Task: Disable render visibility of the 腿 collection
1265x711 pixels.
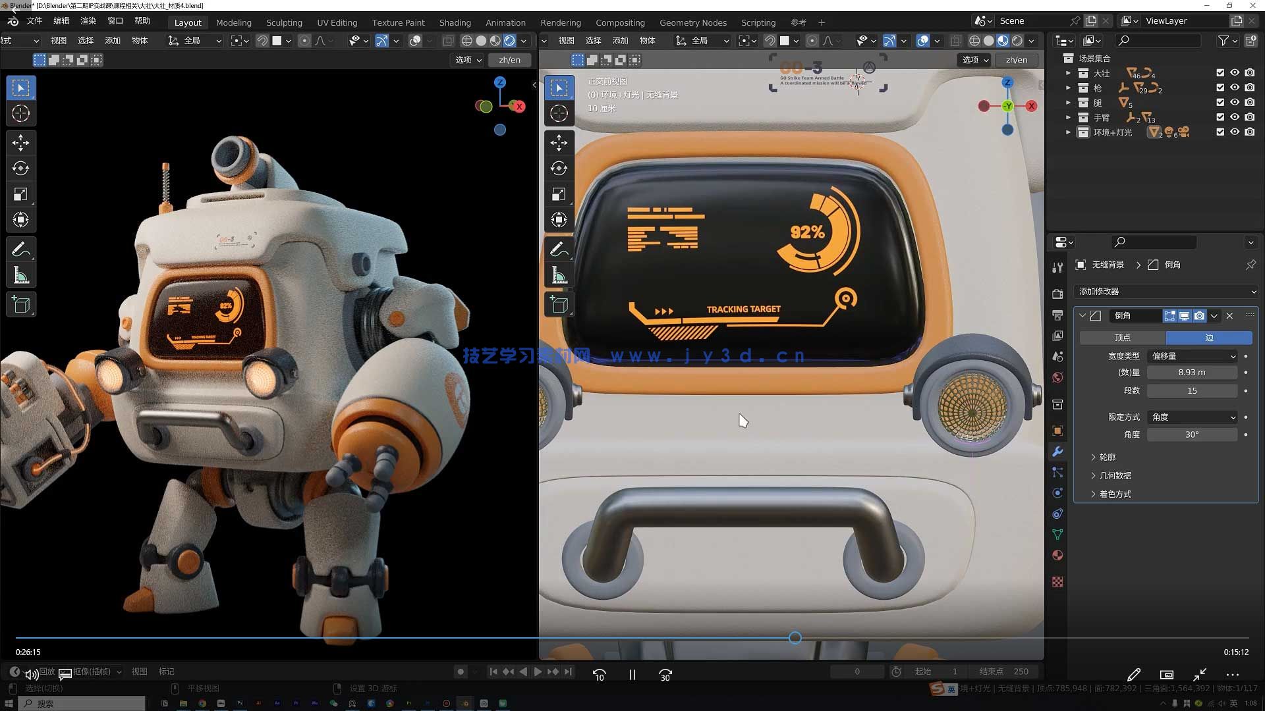Action: click(1249, 102)
